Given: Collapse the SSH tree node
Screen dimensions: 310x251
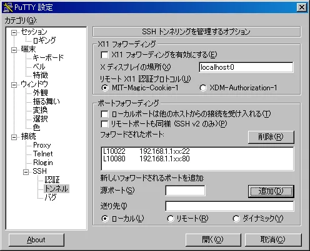Looking at the screenshot, I should (26, 172).
